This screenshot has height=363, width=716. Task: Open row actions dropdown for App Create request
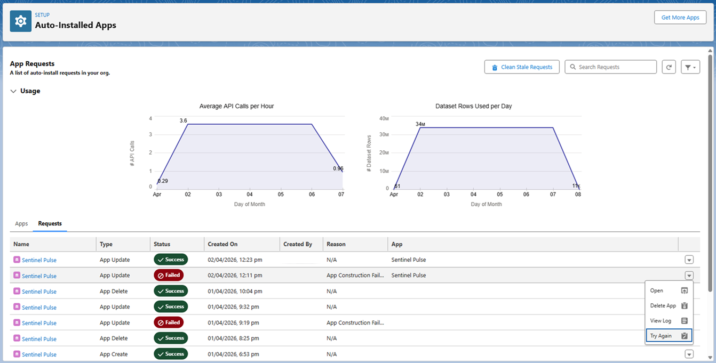click(x=689, y=354)
